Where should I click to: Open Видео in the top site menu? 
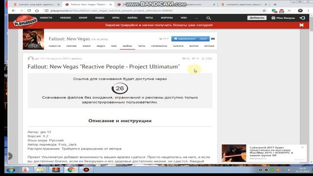click(x=100, y=18)
